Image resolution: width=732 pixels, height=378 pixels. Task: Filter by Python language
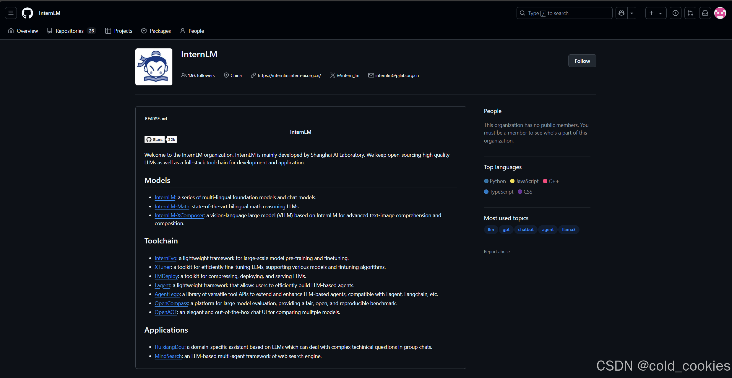[495, 181]
